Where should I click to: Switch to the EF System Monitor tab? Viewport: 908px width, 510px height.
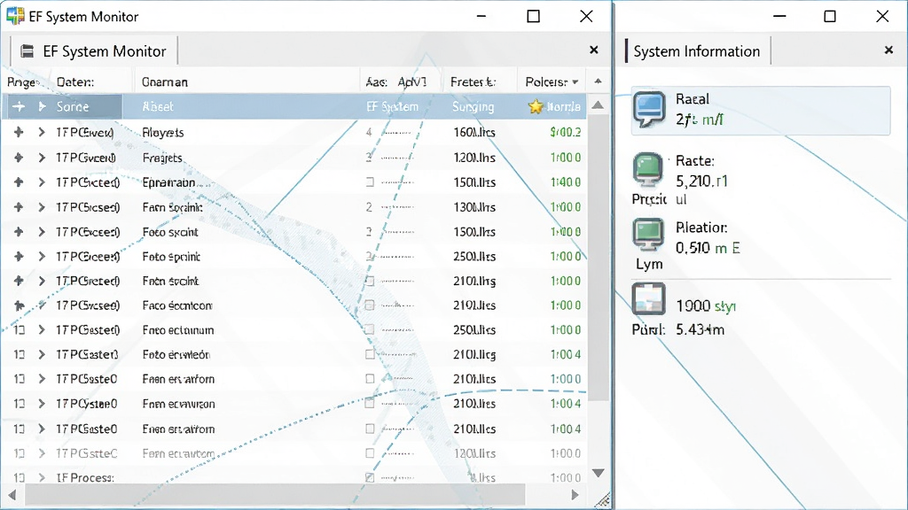pos(94,51)
